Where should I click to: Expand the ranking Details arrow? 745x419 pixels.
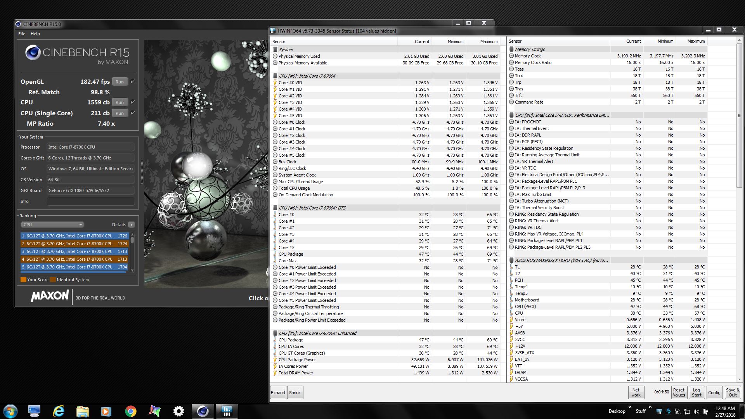(x=132, y=225)
